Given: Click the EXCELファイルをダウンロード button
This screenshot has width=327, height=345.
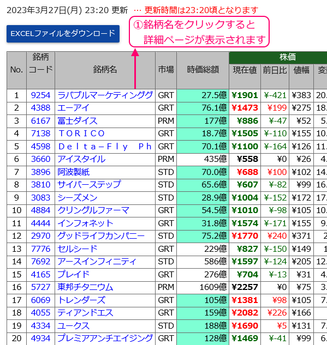Looking at the screenshot, I should pyautogui.click(x=63, y=34).
